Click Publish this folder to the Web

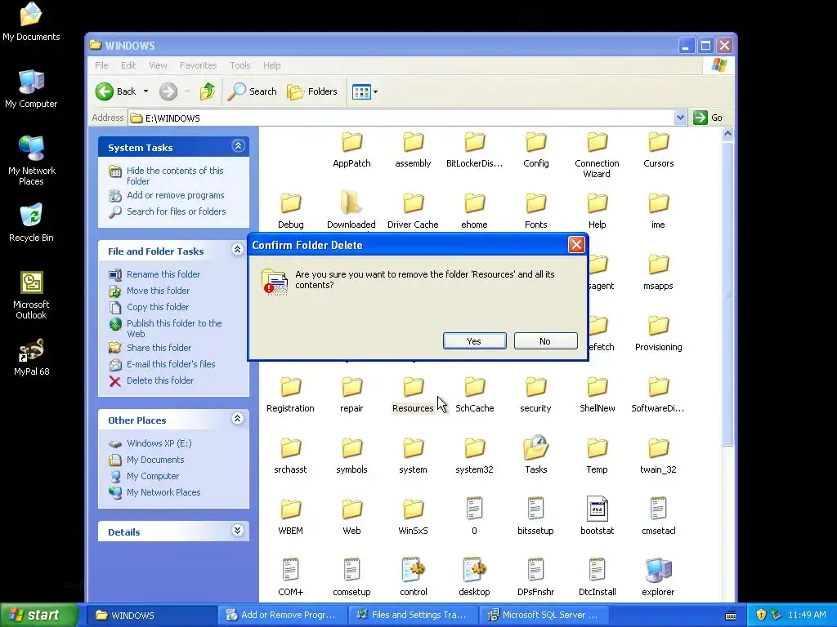pos(174,328)
